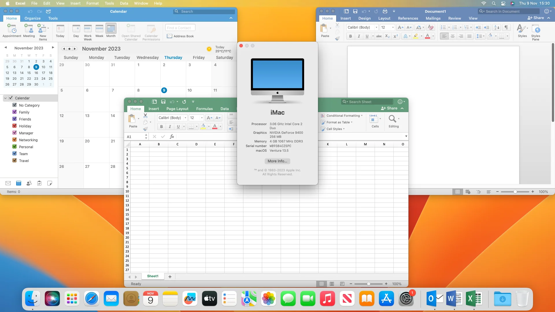Open People view in Outlook bottom bar

click(x=29, y=183)
